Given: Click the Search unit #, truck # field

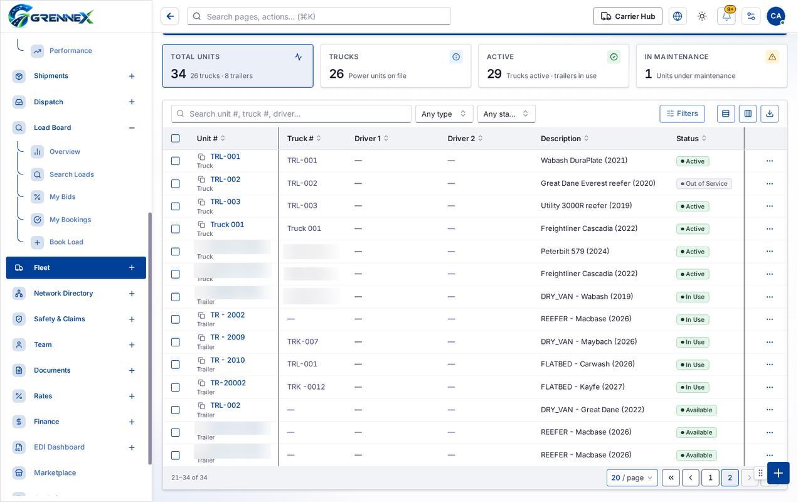Looking at the screenshot, I should point(291,114).
